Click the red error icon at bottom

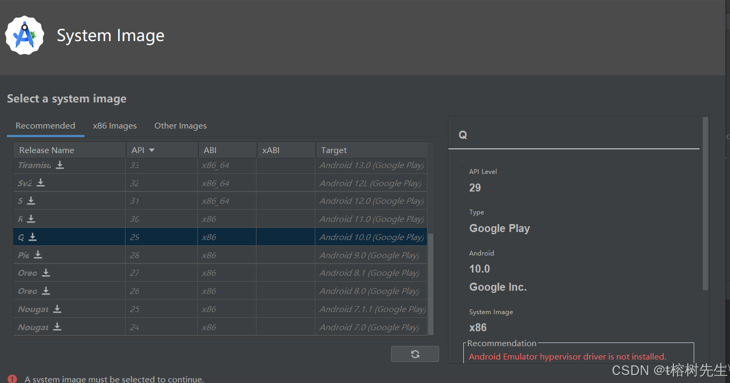pyautogui.click(x=12, y=379)
